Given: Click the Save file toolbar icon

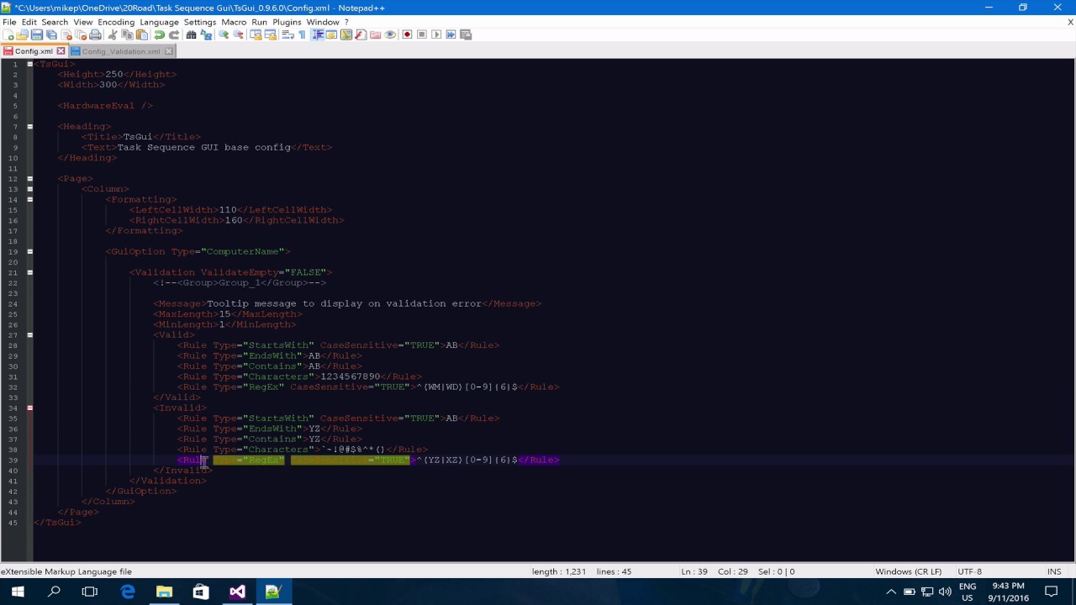Looking at the screenshot, I should [37, 34].
